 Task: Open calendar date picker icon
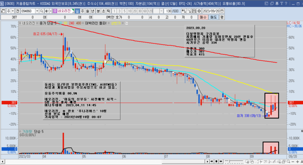point(222,11)
